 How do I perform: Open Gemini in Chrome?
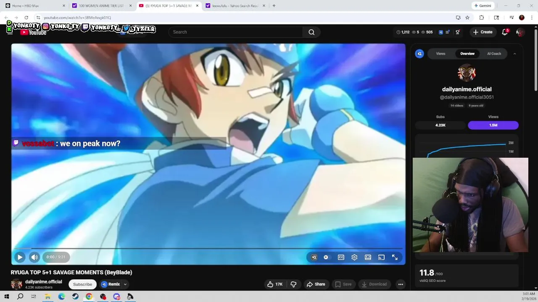(x=483, y=6)
